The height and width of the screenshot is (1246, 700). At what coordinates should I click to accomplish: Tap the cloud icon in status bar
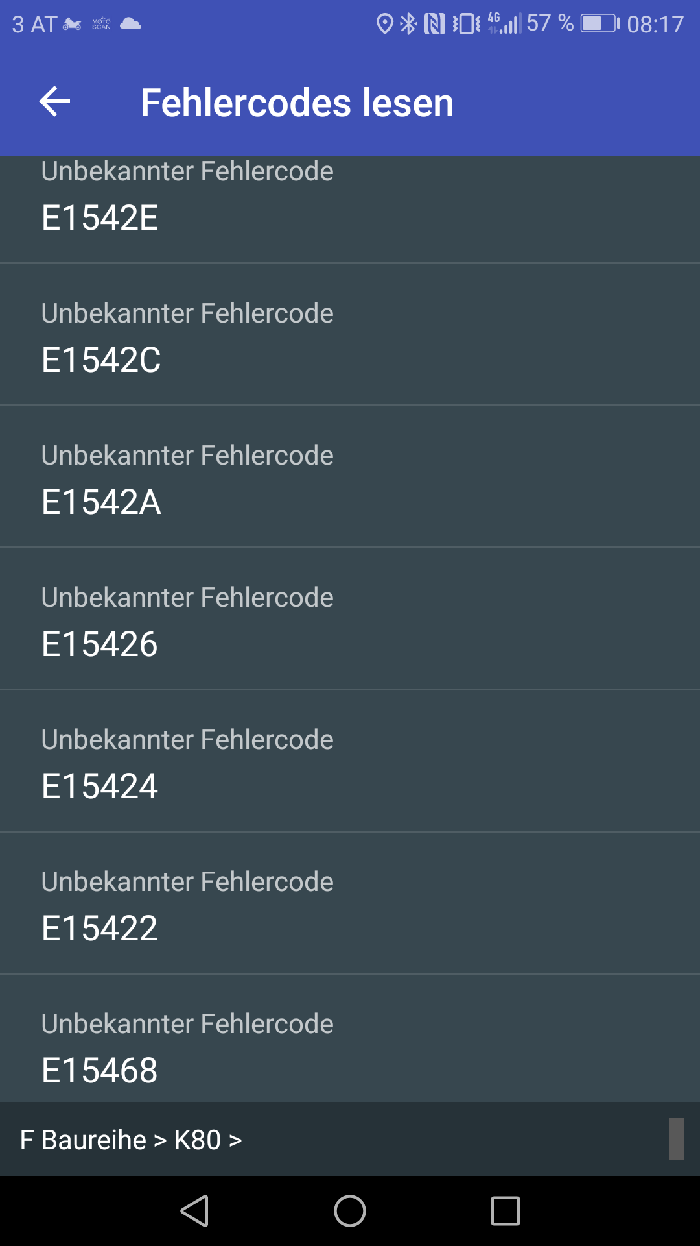131,24
